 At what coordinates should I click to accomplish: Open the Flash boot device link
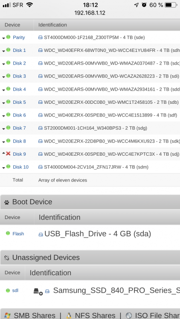click(18, 234)
